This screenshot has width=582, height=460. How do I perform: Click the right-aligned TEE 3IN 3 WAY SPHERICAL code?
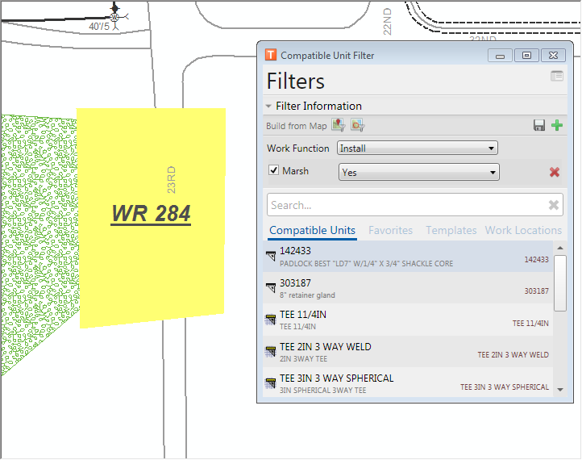pos(505,387)
